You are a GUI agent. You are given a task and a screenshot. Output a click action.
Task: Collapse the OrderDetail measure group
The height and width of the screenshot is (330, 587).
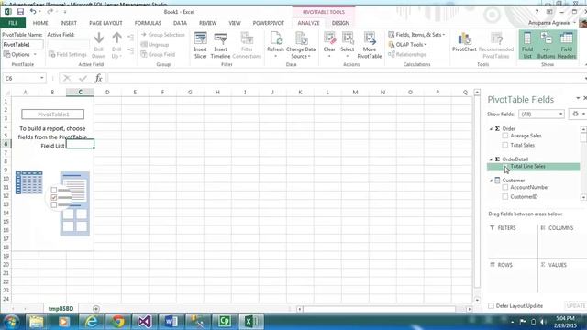point(492,159)
